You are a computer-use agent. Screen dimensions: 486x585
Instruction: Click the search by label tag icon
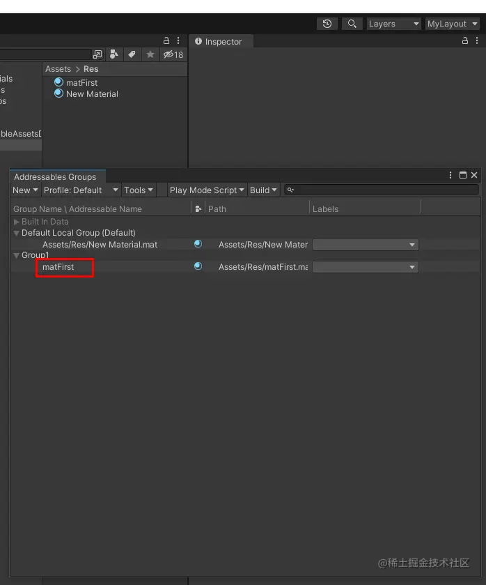[x=132, y=54]
